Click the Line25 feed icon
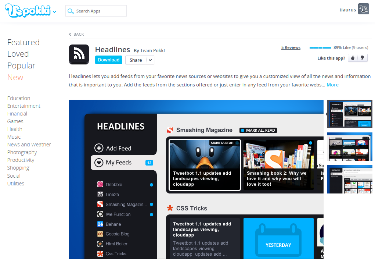 [x=100, y=194]
